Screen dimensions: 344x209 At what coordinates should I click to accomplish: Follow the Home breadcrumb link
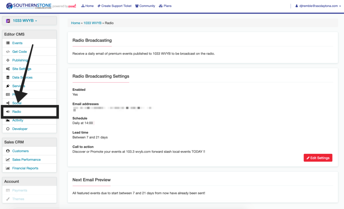(x=75, y=23)
